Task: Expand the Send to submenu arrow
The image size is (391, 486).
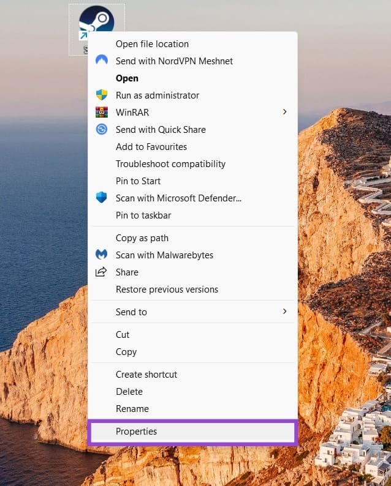Action: pos(284,312)
